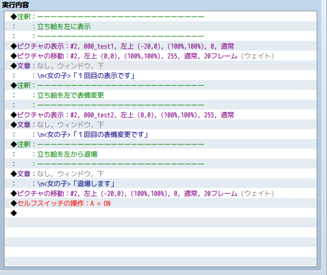This screenshot has width=327, height=275.
Task: Select dashed line below 立ち絵を左で表情変更
Action: point(160,105)
